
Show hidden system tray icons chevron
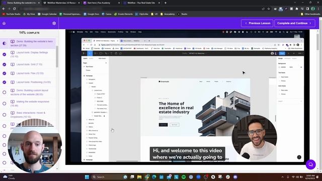pos(282,177)
